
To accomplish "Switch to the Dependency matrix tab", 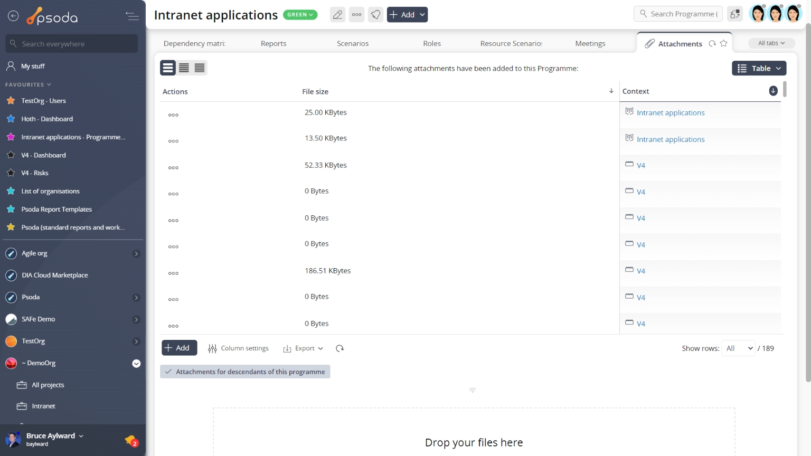I will (x=194, y=43).
